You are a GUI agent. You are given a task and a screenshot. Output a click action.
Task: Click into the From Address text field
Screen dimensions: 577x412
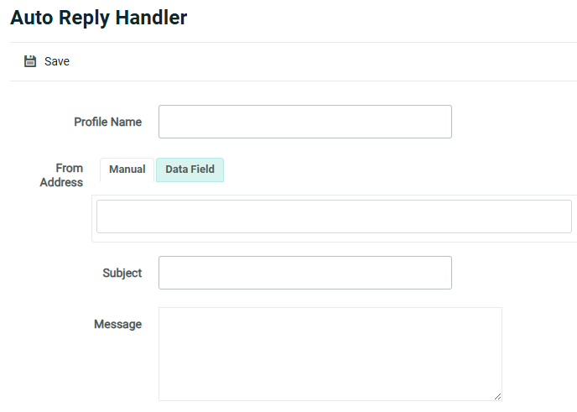coord(334,216)
